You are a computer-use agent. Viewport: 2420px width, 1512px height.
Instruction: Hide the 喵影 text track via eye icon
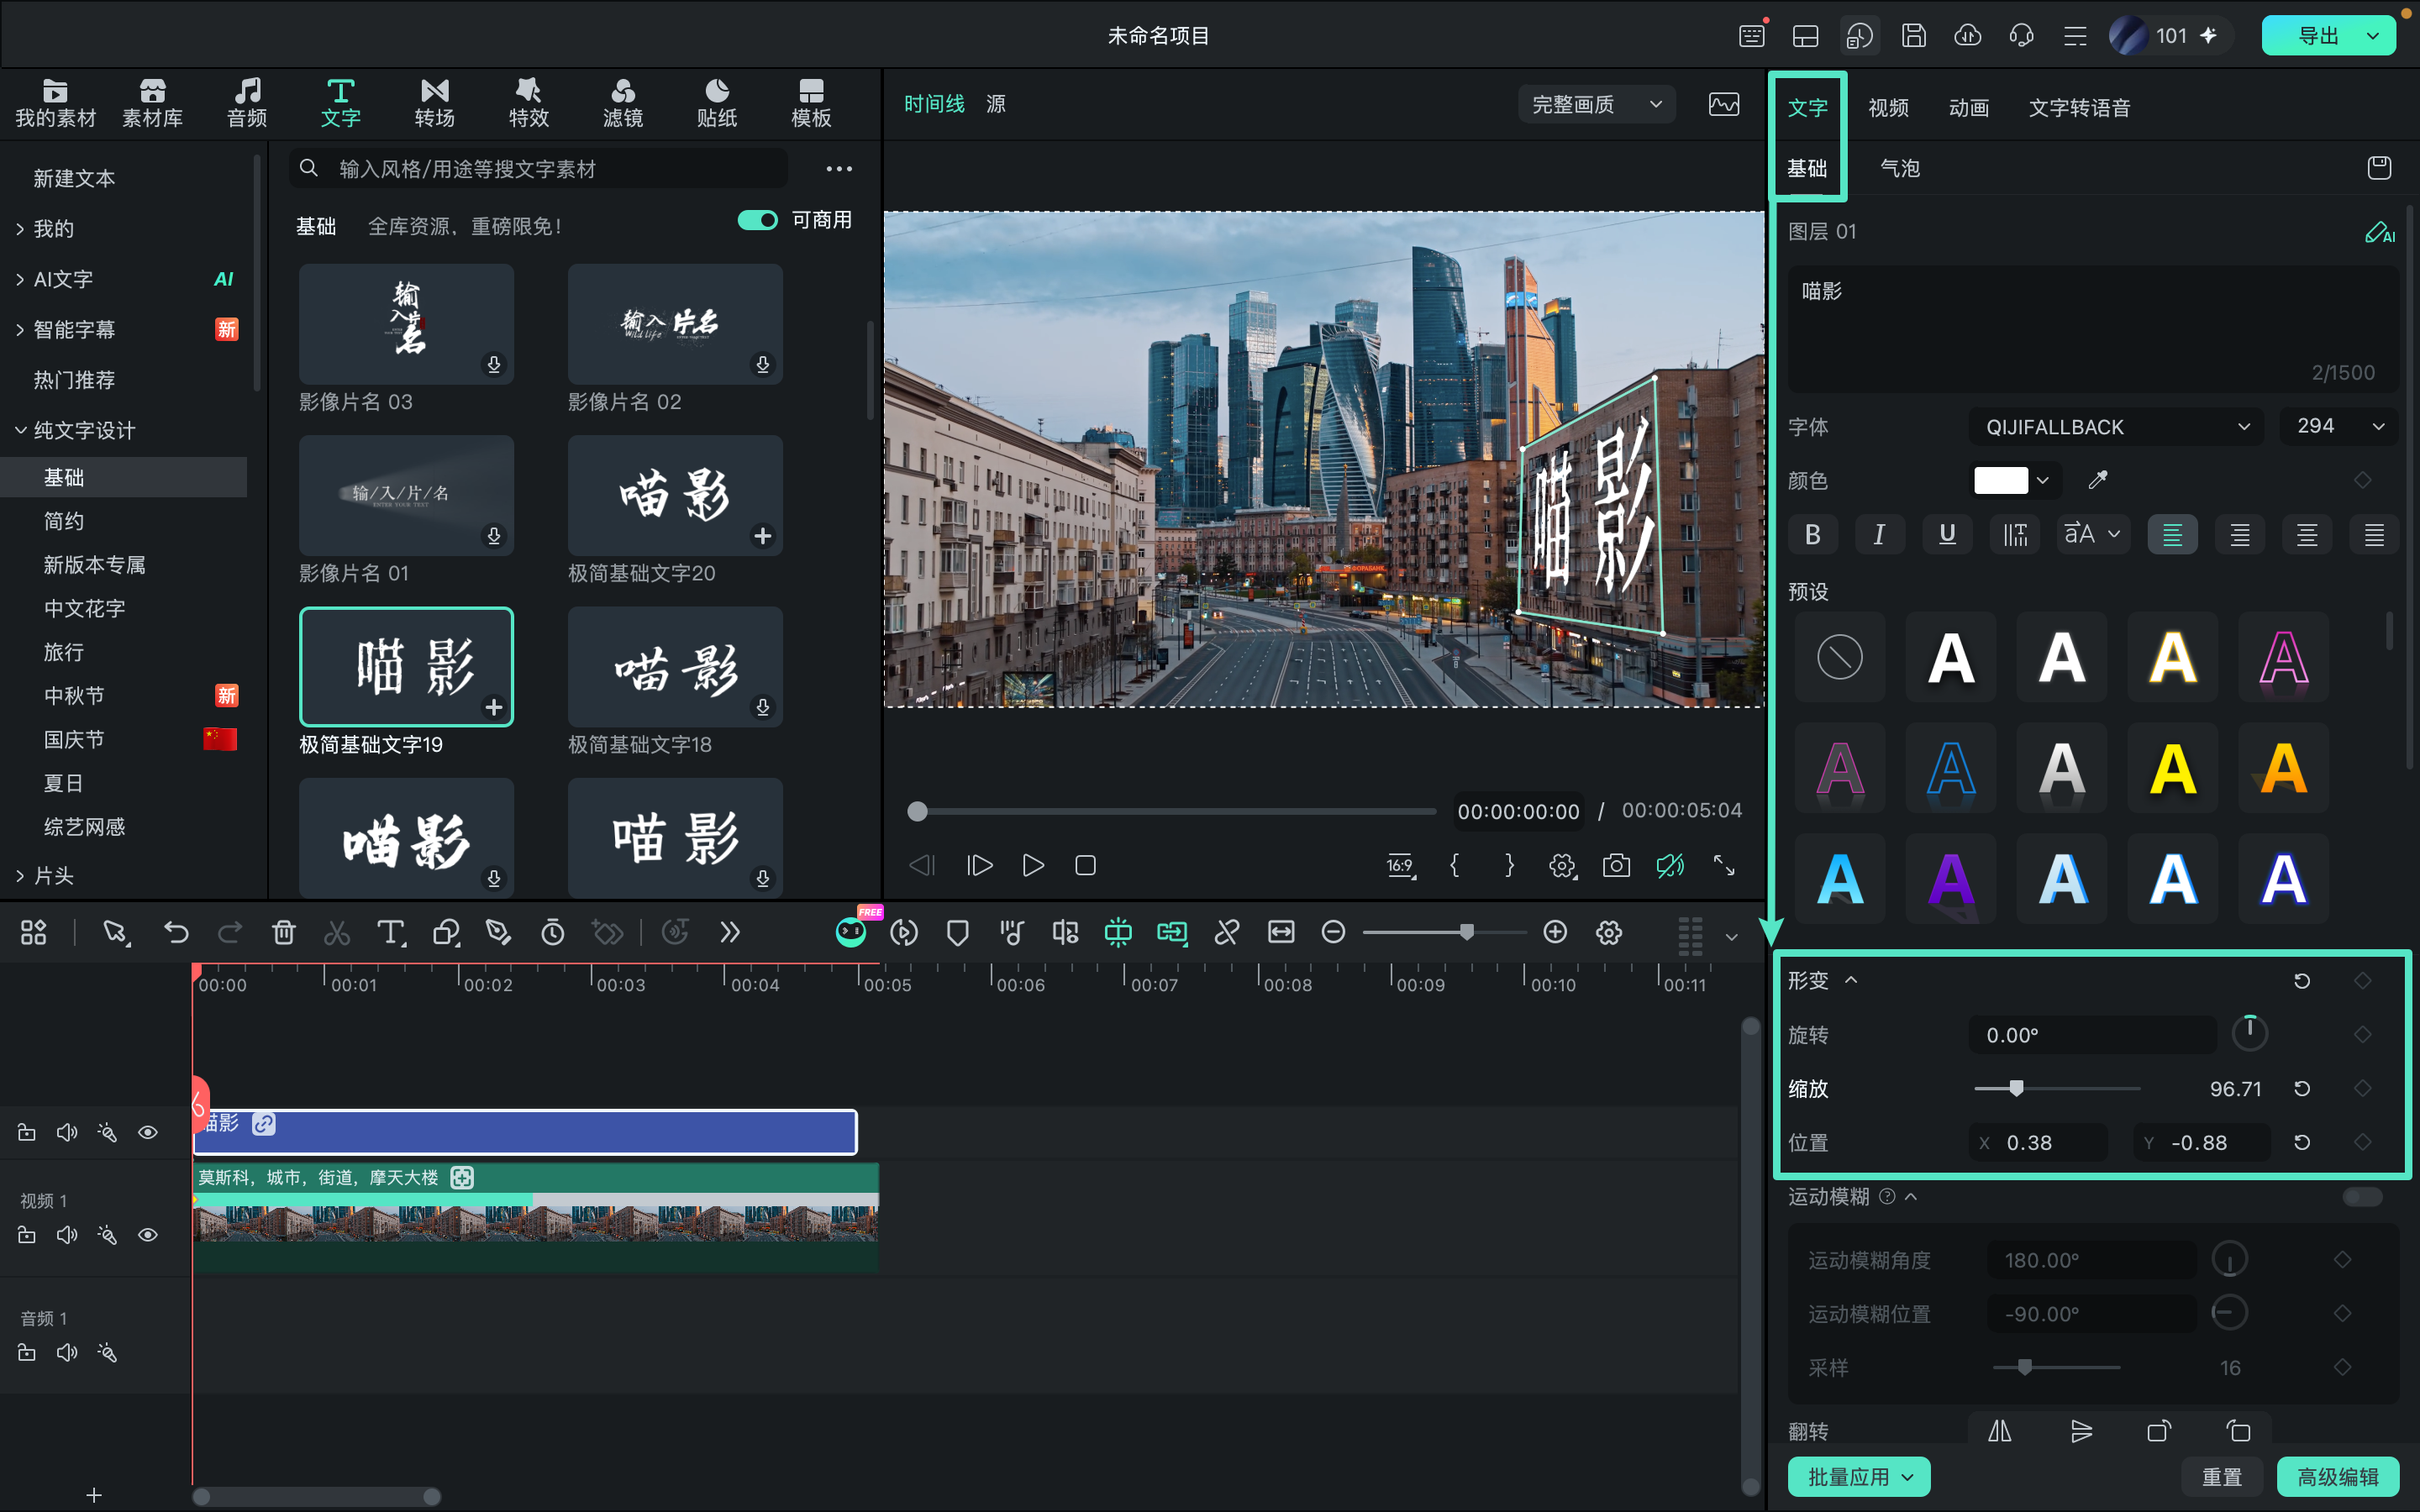coord(148,1132)
